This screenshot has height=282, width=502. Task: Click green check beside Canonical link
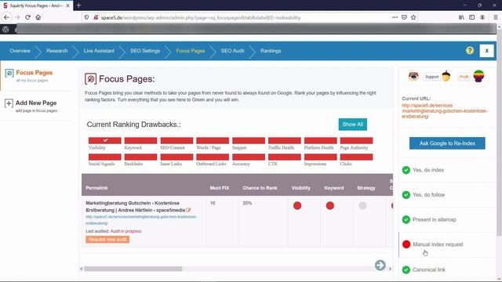[406, 269]
